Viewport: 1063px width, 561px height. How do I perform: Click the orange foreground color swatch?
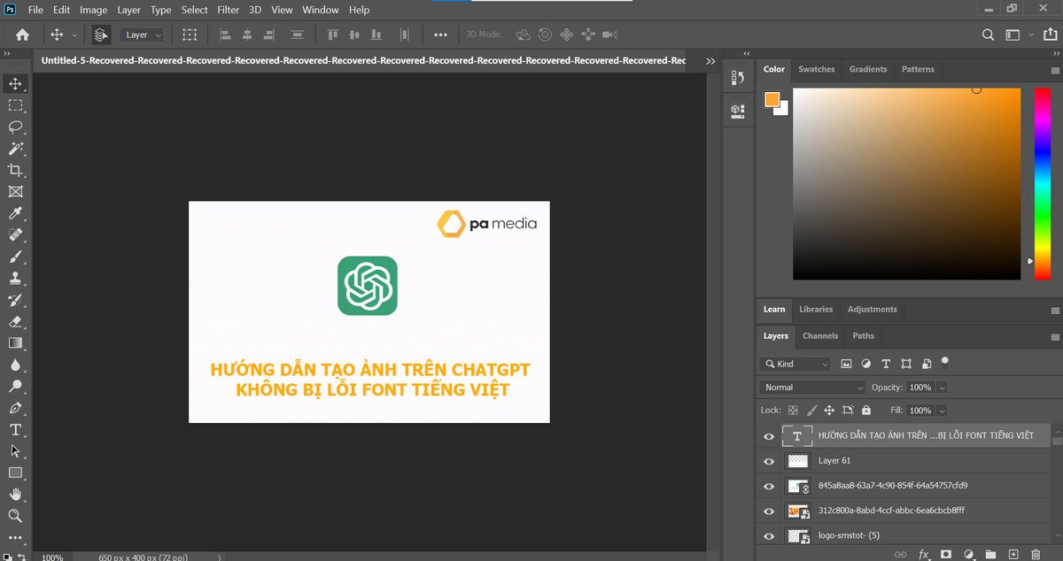click(x=772, y=100)
